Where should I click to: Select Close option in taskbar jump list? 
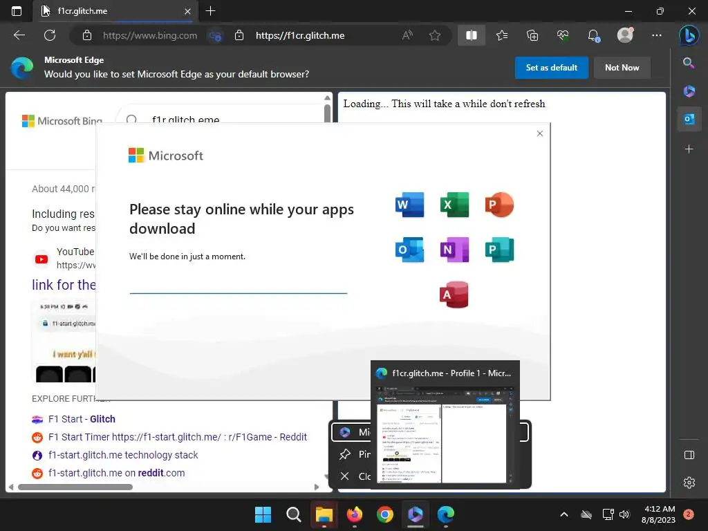(355, 476)
